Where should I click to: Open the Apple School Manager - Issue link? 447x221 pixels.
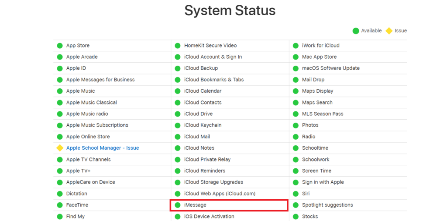tap(103, 148)
